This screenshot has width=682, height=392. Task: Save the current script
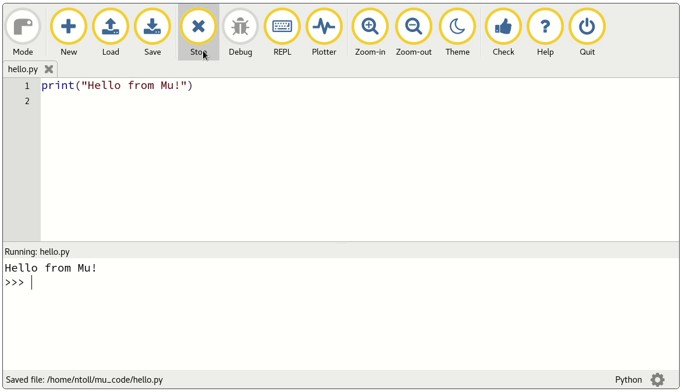pyautogui.click(x=152, y=27)
